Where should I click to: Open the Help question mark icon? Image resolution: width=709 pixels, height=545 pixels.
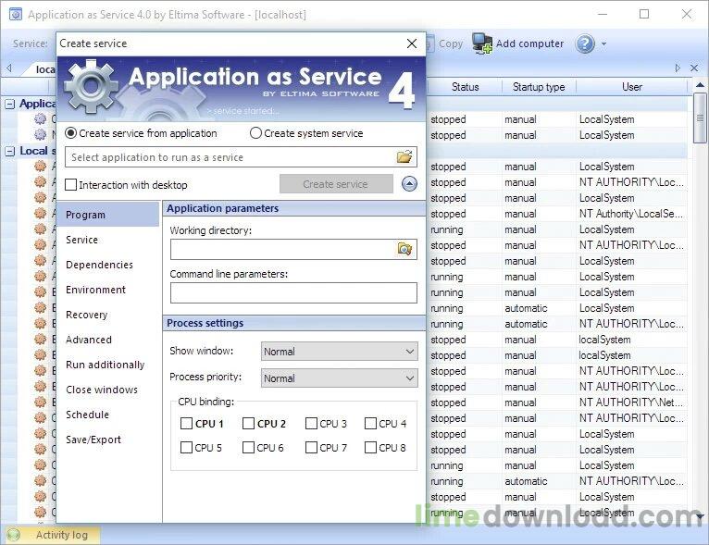[x=585, y=43]
